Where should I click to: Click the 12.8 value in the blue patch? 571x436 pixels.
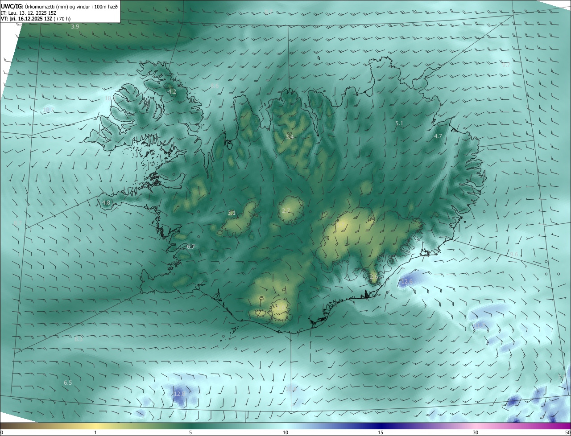click(179, 394)
